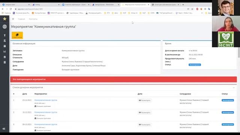Viewport: 240px width, 135px height.
Task: Open 'Коммуникативная группа' event dated 16.12.2021
Action: (x=46, y=112)
